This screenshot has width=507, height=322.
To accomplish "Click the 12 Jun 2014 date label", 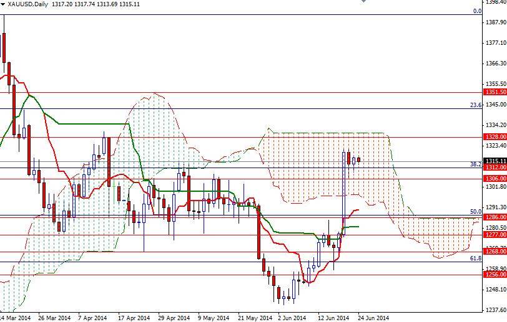I will pos(333,318).
